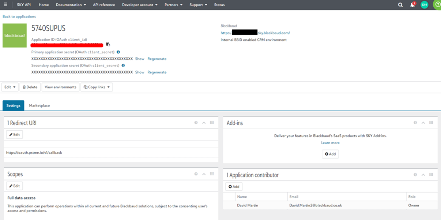441x220 pixels.
Task: Go to Home in top navigation
Action: (x=44, y=5)
